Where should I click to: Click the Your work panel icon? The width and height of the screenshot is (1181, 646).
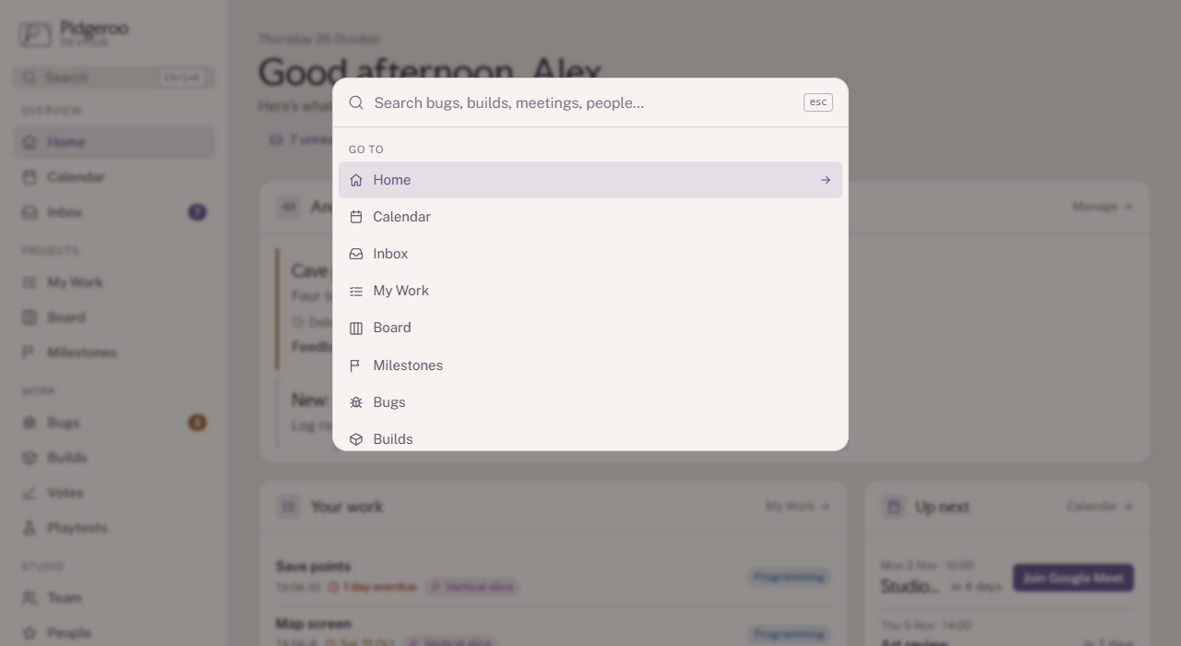(289, 507)
